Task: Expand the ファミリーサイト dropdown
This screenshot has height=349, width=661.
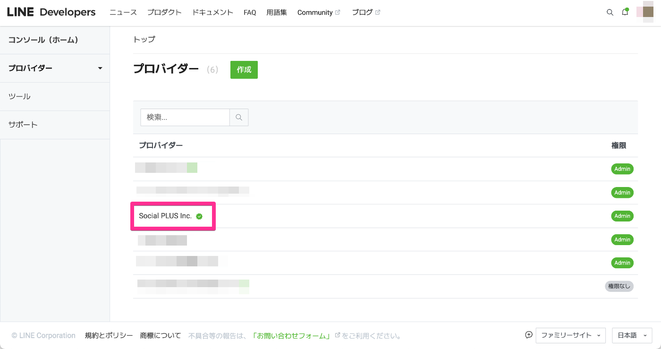Action: coord(571,335)
